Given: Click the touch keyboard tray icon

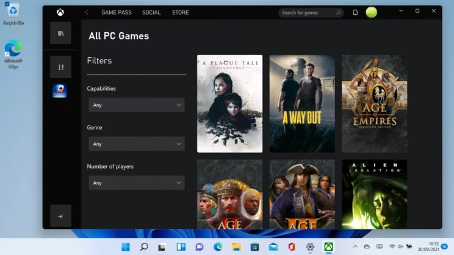Looking at the screenshot, I should point(380,246).
